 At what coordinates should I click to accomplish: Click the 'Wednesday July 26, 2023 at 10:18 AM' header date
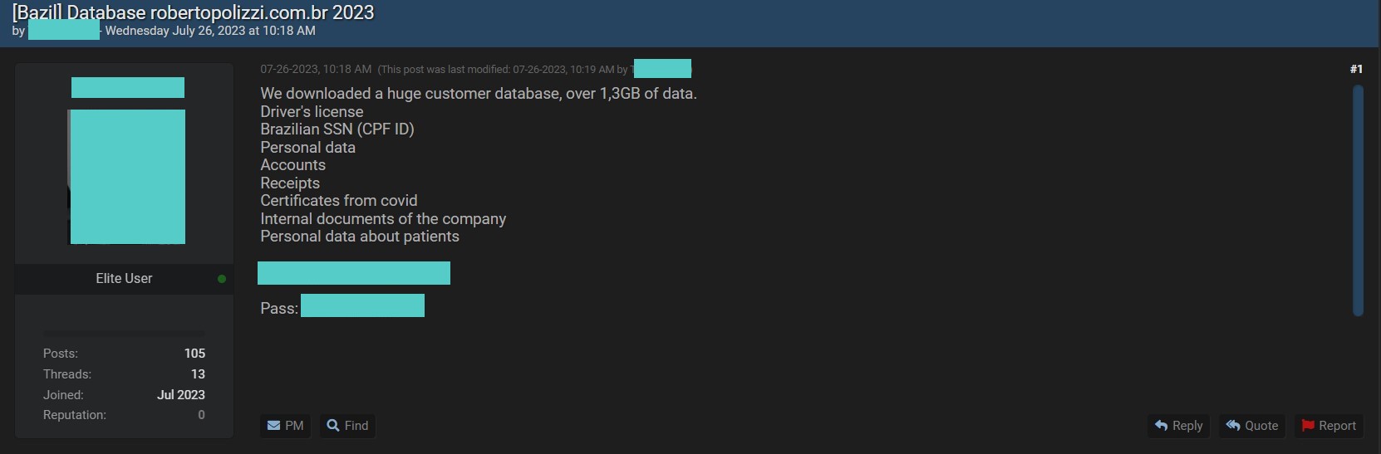[210, 31]
